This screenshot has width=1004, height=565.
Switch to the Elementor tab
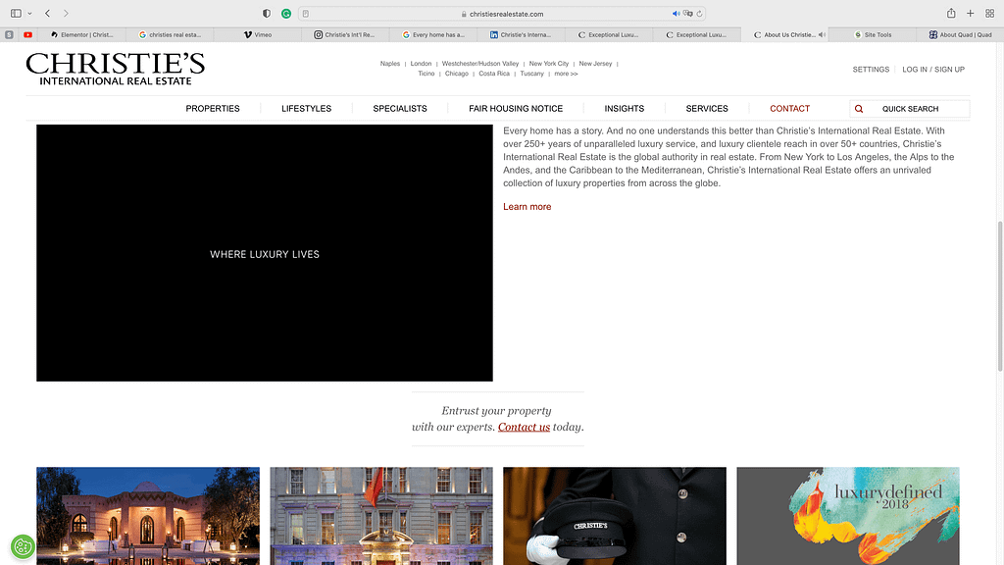(82, 34)
